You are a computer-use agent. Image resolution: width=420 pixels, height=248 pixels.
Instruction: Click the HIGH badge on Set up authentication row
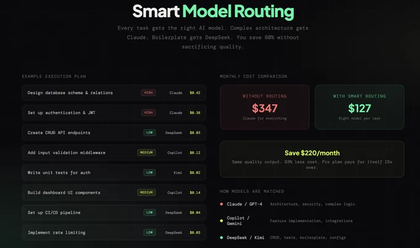tap(148, 113)
